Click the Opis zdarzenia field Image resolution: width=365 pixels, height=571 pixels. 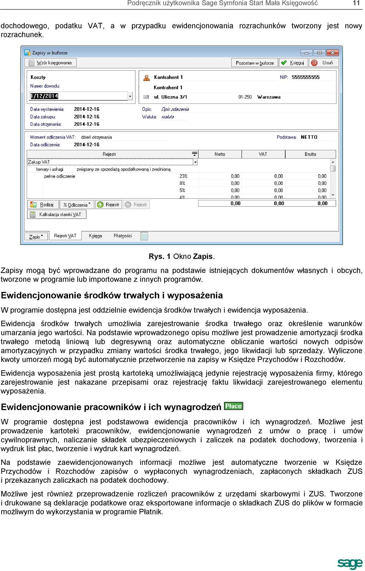(x=175, y=109)
